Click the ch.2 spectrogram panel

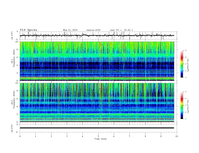[97, 102]
